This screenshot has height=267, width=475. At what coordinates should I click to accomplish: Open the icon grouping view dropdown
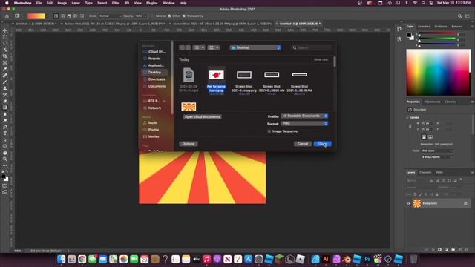tap(214, 47)
